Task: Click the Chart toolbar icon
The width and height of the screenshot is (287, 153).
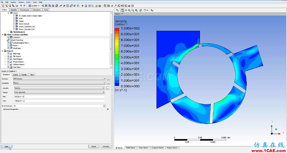Action: (x=93, y=6)
